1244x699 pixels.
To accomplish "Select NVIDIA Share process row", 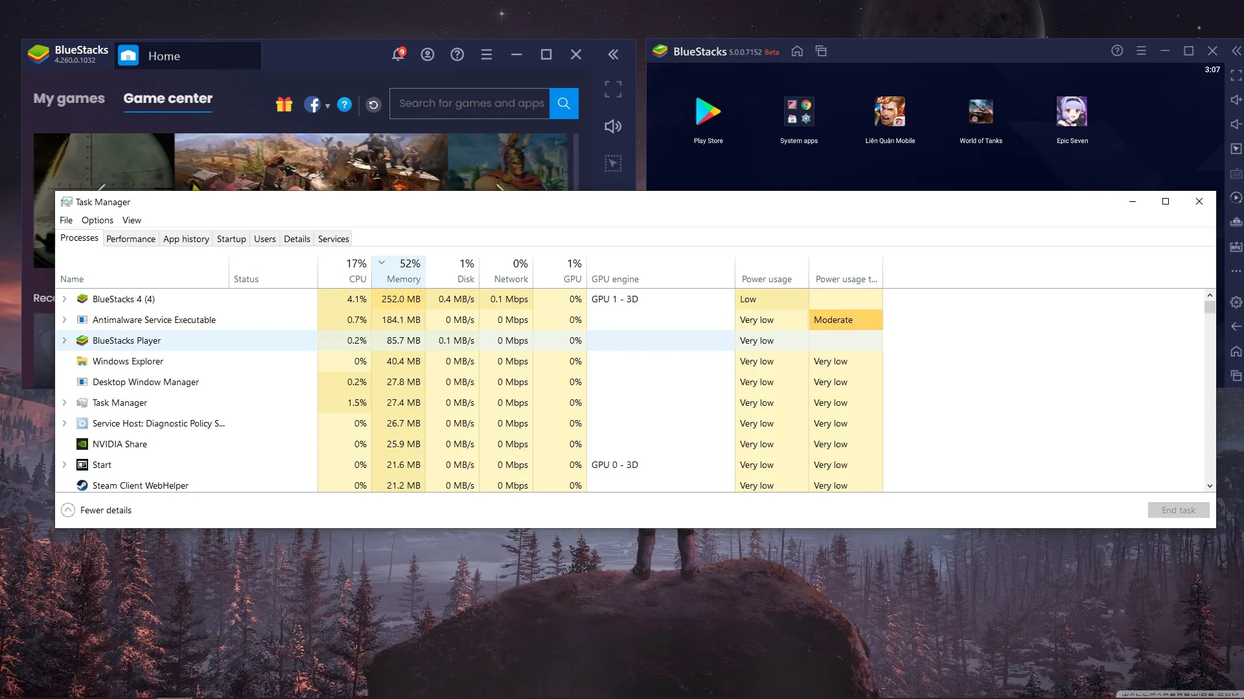I will (x=469, y=444).
